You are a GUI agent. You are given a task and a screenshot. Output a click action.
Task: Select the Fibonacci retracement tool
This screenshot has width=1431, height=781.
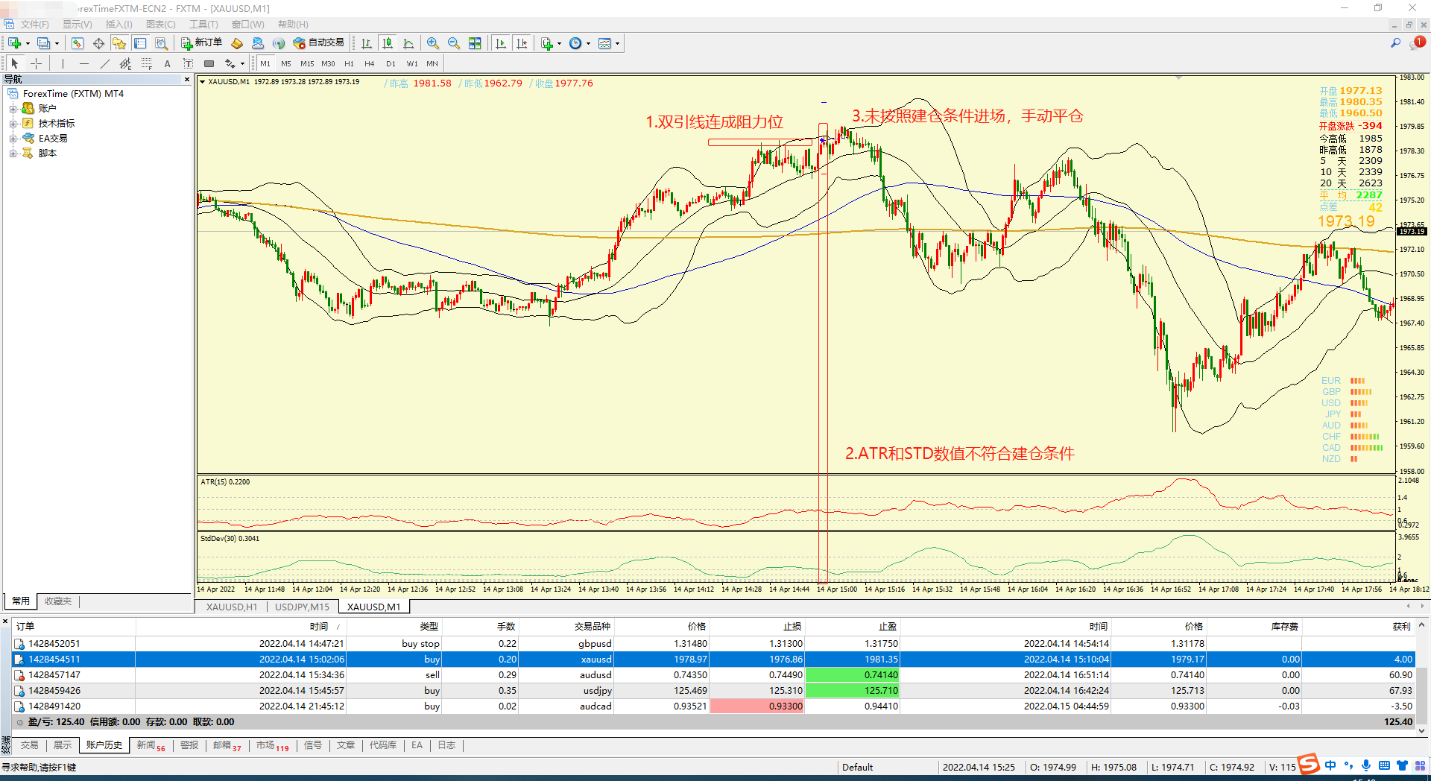[147, 63]
